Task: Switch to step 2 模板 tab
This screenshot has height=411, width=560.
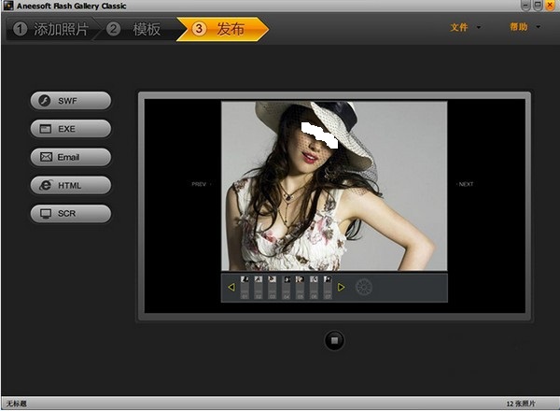Action: (x=135, y=29)
